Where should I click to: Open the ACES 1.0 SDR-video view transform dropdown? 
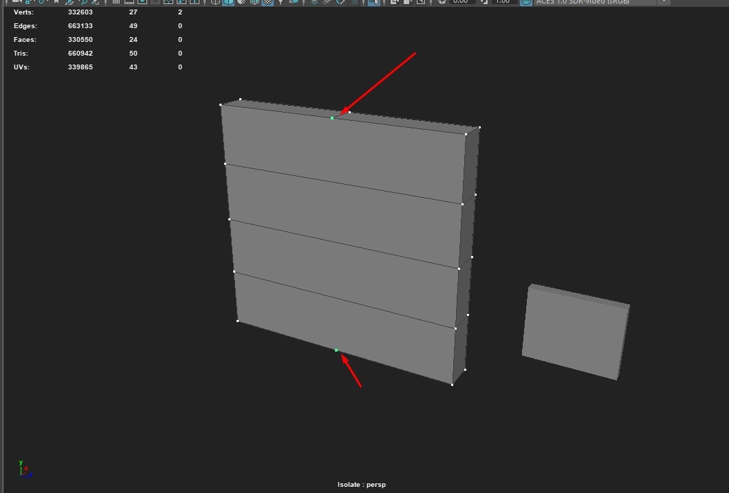602,2
